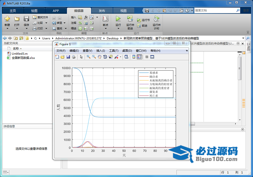Switch to the APP ribbon tab
Screen dimensions: 253x177
click(56, 11)
